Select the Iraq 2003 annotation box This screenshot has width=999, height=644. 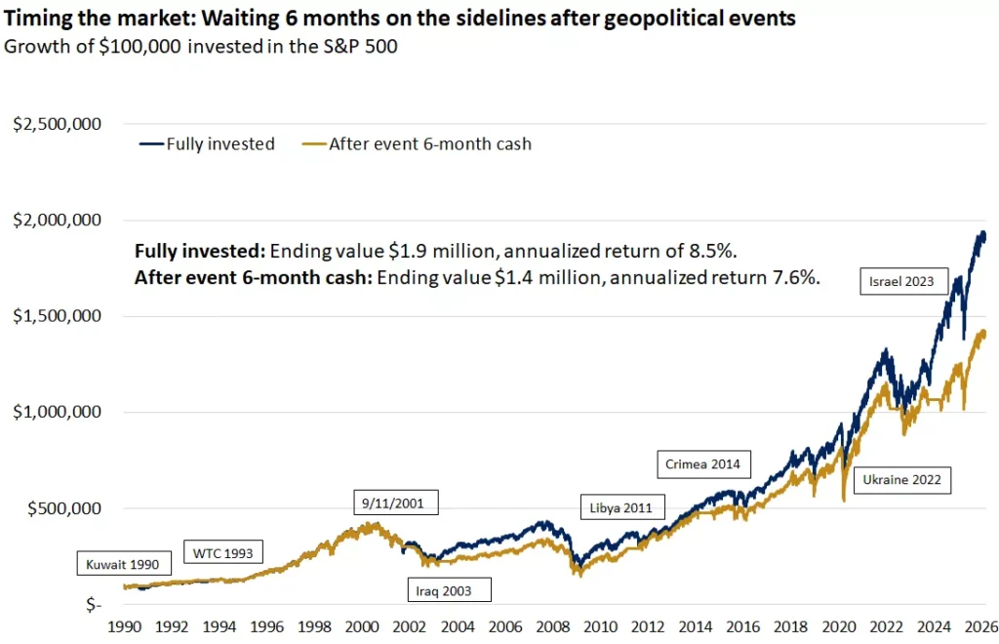click(449, 590)
